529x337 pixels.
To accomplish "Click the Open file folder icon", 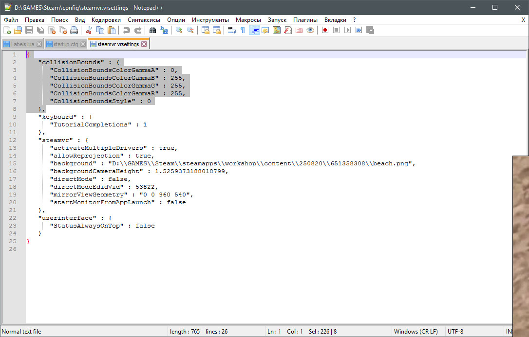I will point(18,30).
